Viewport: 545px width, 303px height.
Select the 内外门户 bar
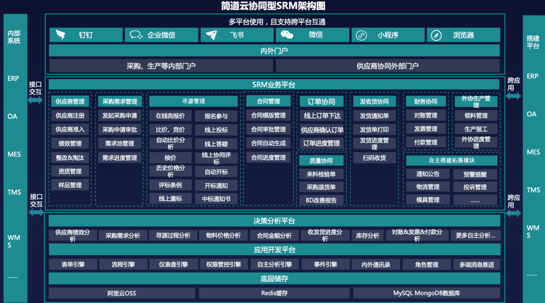(x=274, y=50)
